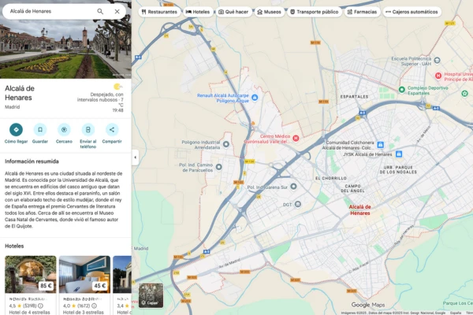Open the 85 € hotel card
Image resolution: width=473 pixels, height=315 pixels.
click(31, 285)
